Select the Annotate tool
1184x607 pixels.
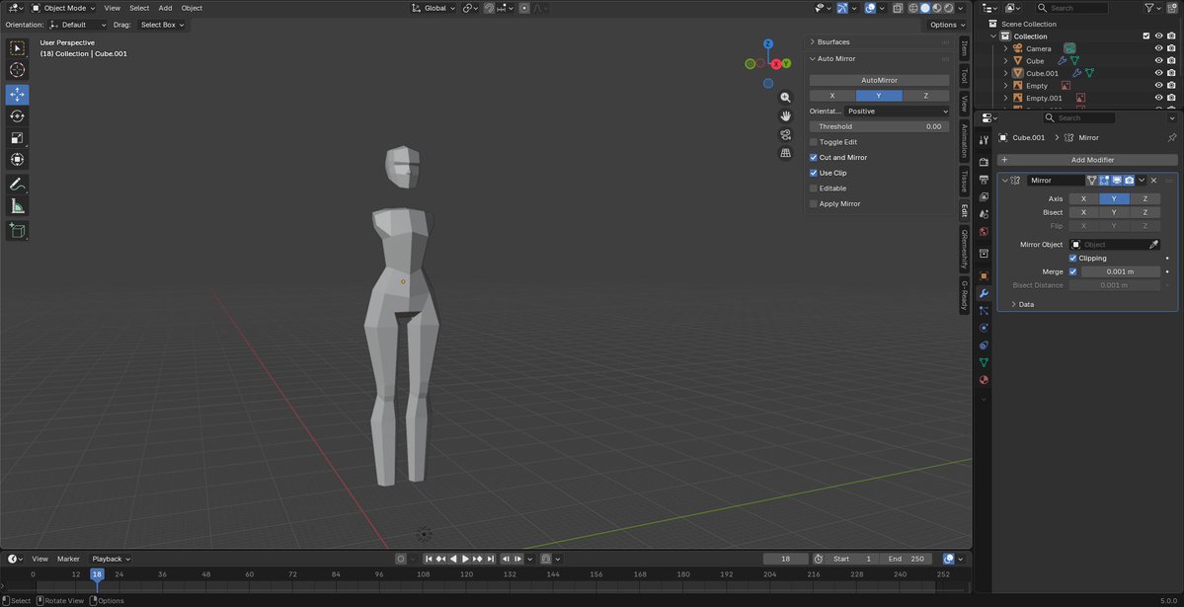[18, 185]
